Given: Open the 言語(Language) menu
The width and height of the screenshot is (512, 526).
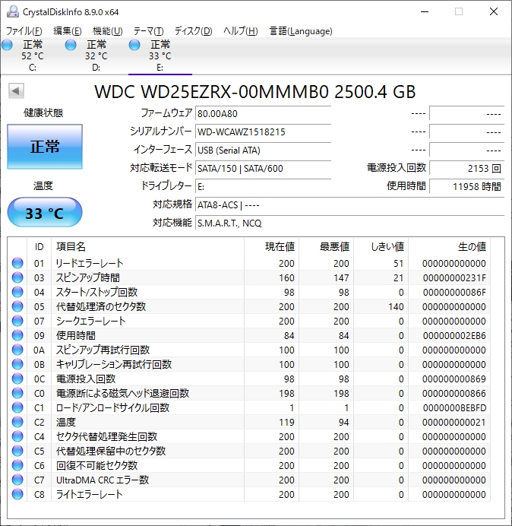Looking at the screenshot, I should (301, 31).
